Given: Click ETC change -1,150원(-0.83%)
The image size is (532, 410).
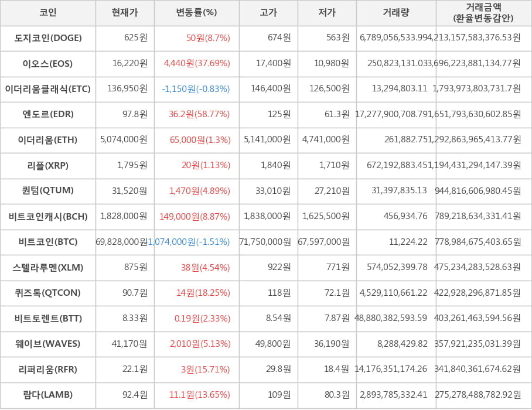Looking at the screenshot, I should click(x=196, y=89).
